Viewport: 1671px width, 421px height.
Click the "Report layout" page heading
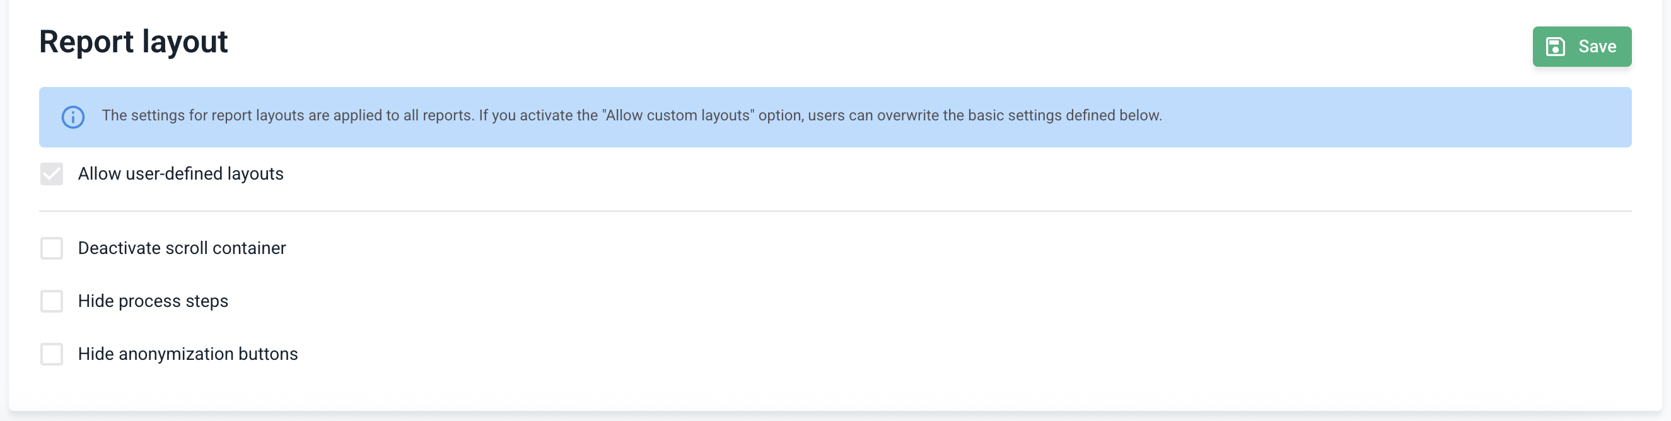point(133,42)
